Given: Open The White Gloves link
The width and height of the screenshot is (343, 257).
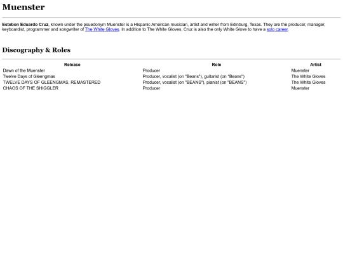Looking at the screenshot, I should (102, 29).
